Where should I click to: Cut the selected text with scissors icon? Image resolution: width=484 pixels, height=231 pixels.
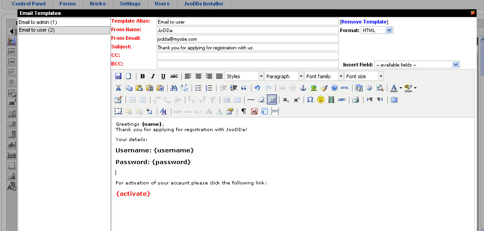pos(118,88)
